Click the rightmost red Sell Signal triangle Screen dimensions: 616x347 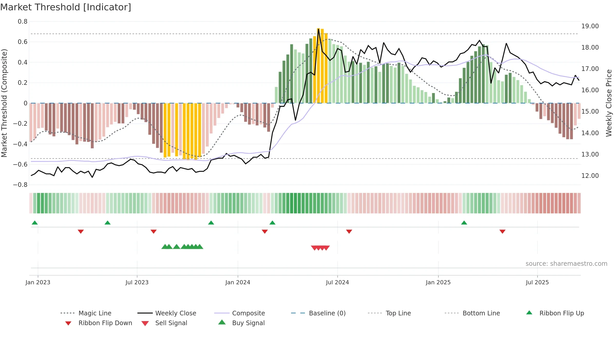click(x=326, y=248)
